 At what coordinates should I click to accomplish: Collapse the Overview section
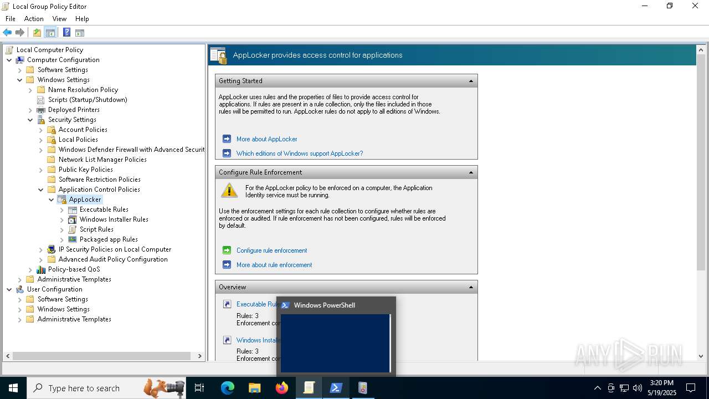[x=471, y=287]
